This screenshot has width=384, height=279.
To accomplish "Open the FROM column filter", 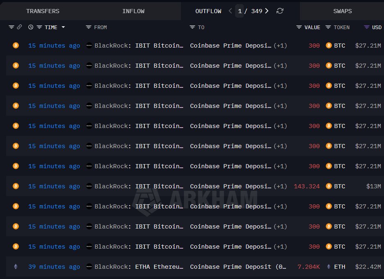I will click(x=88, y=27).
